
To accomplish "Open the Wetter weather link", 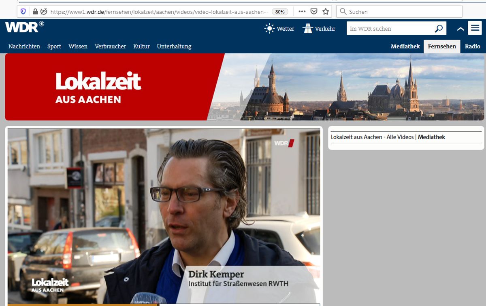I will (286, 29).
